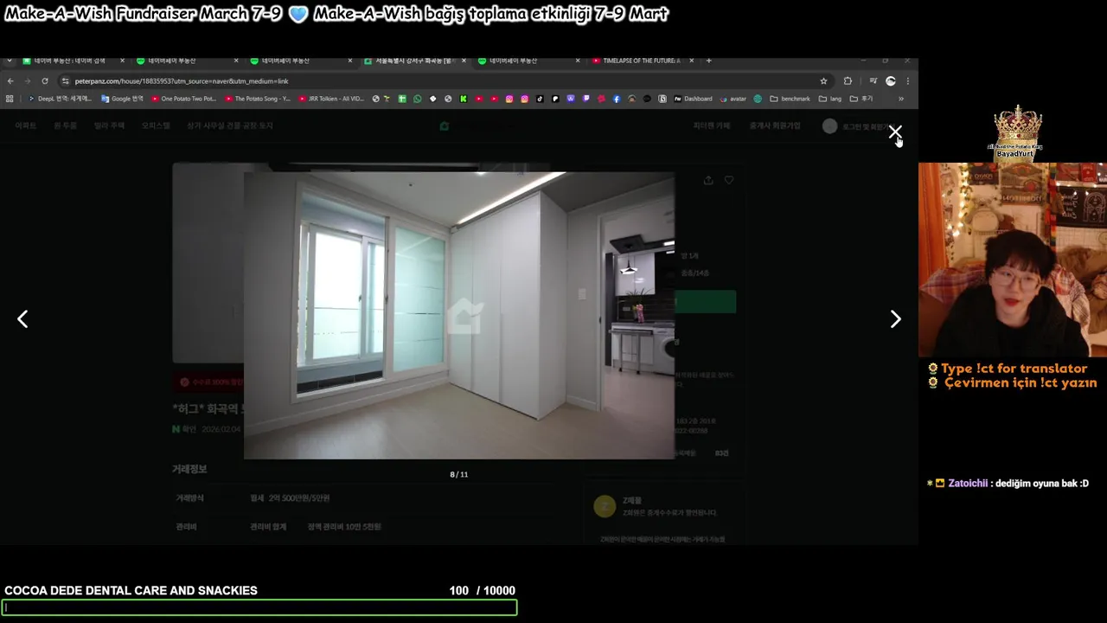Open the Twitch bookmark icon
This screenshot has height=623, width=1107.
click(x=585, y=99)
